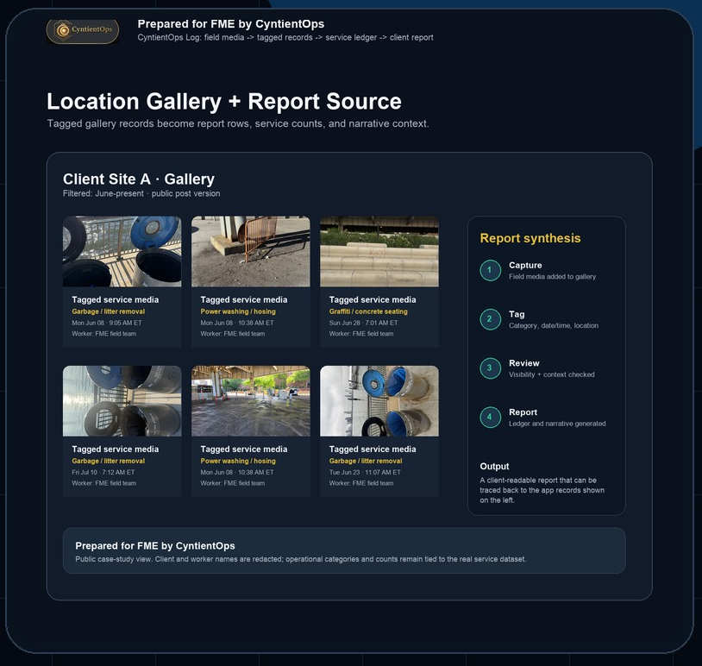Click the Output description in synthesis panel
702x666 pixels.
point(542,490)
